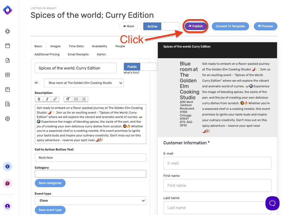Click into the Description text area
283x215 pixels.
click(90, 124)
